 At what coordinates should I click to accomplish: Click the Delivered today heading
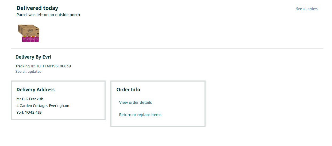point(37,8)
